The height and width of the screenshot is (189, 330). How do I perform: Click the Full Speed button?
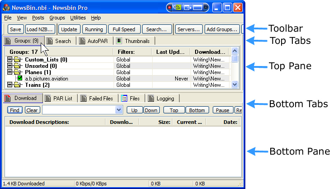point(124,29)
